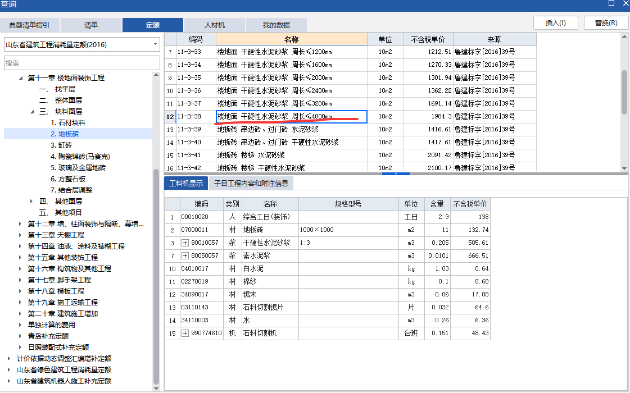Select 单独计算的费用 tree item

tap(52, 325)
